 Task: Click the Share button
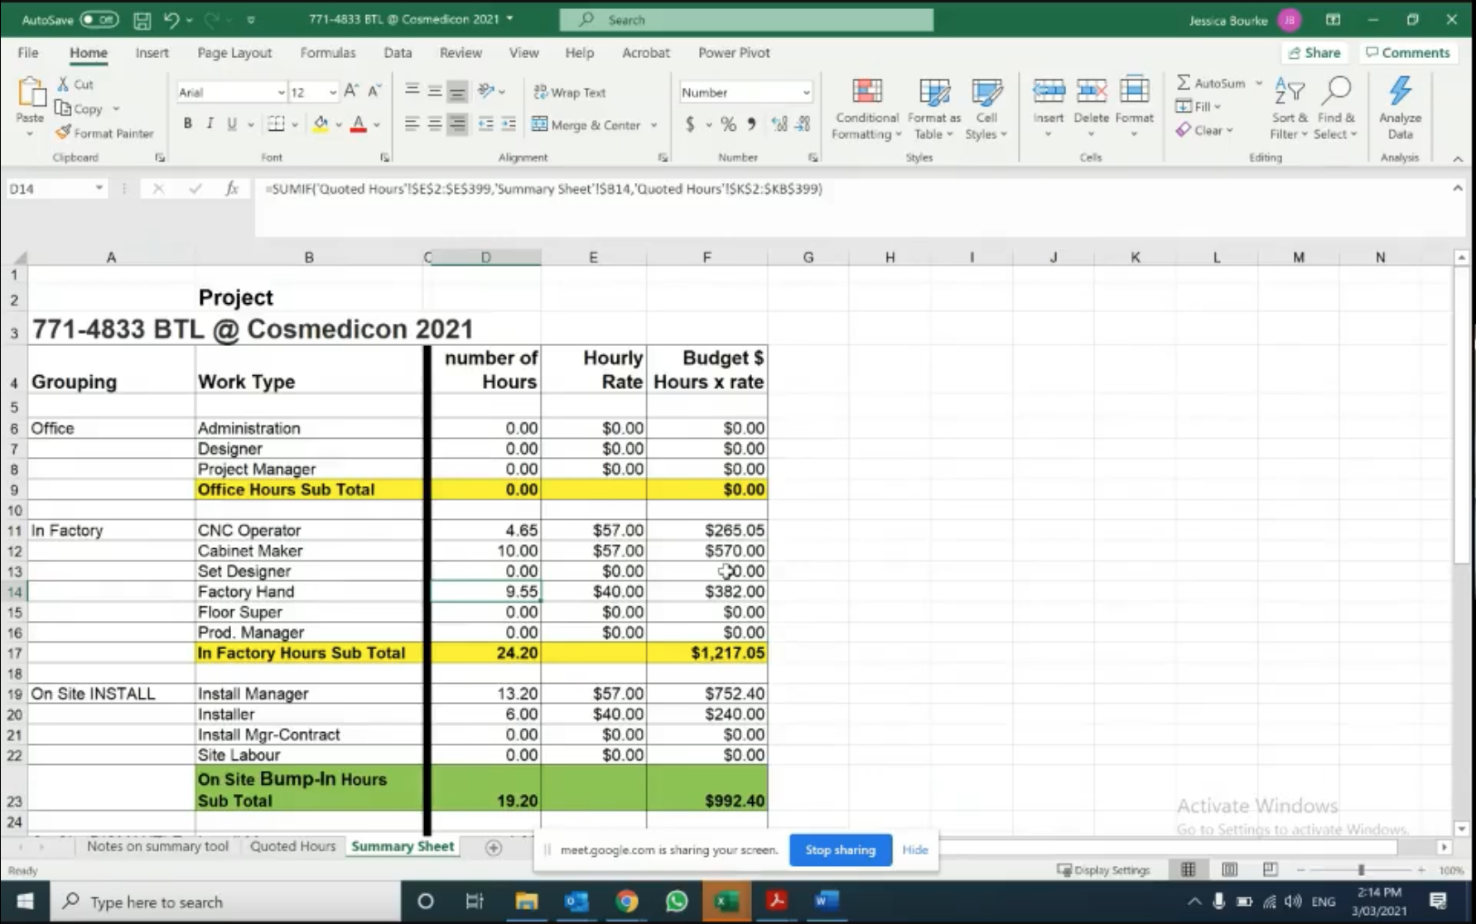pyautogui.click(x=1314, y=52)
